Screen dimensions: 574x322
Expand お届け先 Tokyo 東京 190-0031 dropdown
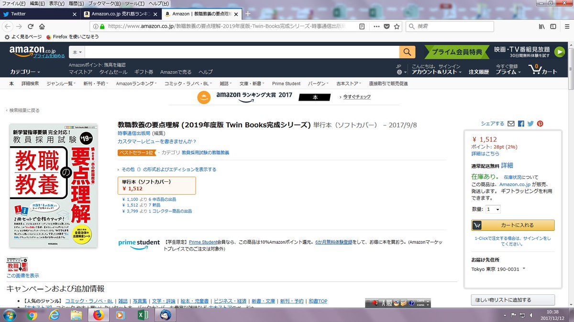click(x=498, y=269)
